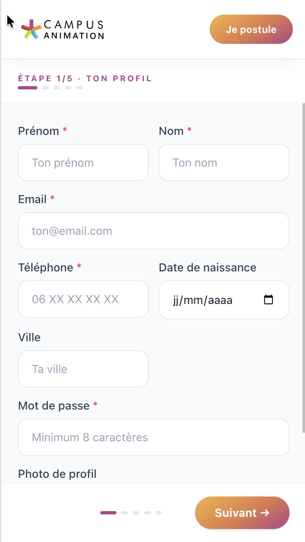Open the date picker calendar icon
305x542 pixels.
(x=268, y=300)
